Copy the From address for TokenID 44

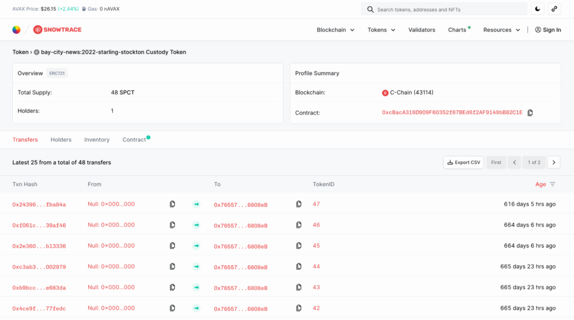173,267
